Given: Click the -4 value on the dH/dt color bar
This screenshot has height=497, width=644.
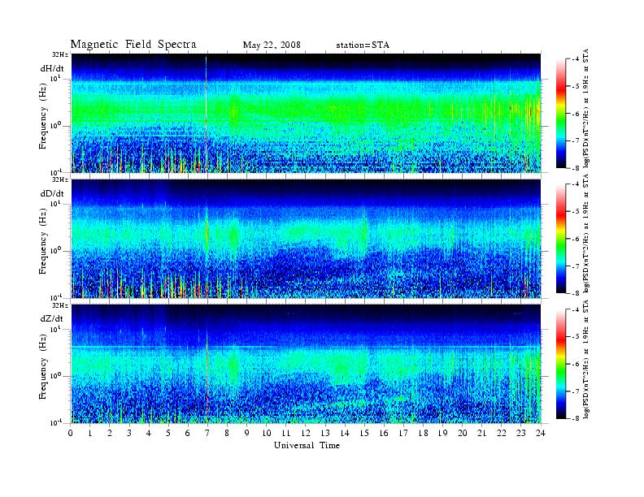Looking at the screenshot, I should (576, 59).
